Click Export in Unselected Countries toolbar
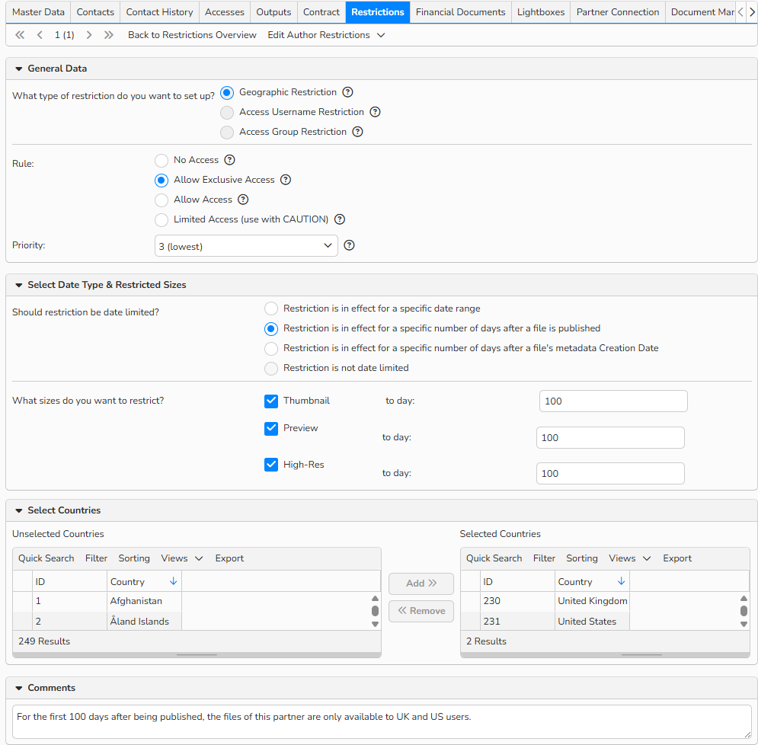758x745 pixels. tap(229, 558)
